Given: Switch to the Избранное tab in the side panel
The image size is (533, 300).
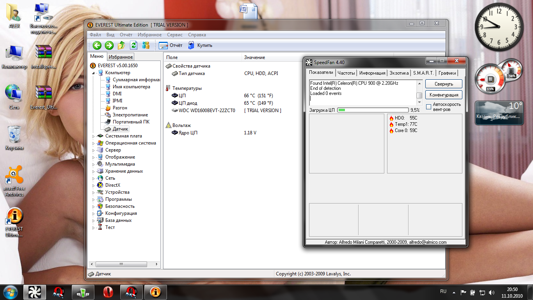Looking at the screenshot, I should tap(121, 57).
